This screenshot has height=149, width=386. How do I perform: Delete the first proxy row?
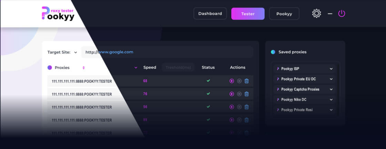click(x=246, y=81)
